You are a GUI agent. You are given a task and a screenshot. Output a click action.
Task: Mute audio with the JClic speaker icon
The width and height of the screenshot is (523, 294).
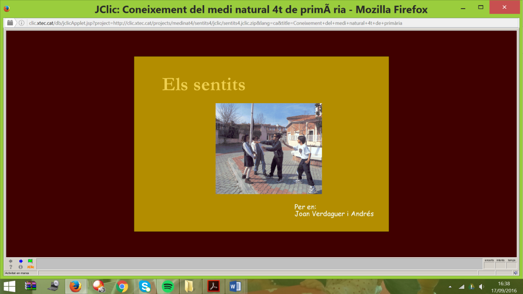click(x=515, y=273)
